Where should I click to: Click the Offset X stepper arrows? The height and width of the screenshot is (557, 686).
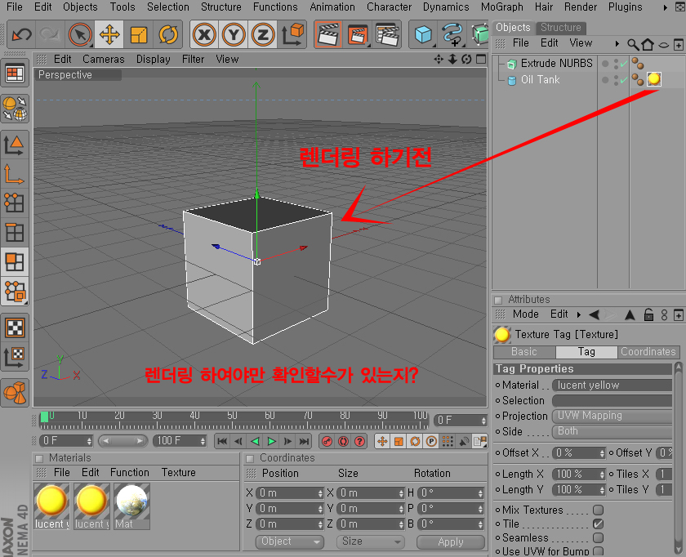(x=602, y=453)
